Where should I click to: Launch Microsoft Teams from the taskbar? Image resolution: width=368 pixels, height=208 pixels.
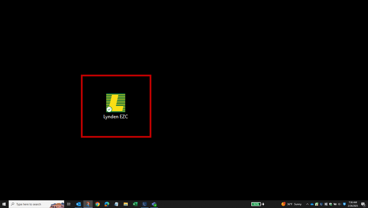[x=154, y=204]
